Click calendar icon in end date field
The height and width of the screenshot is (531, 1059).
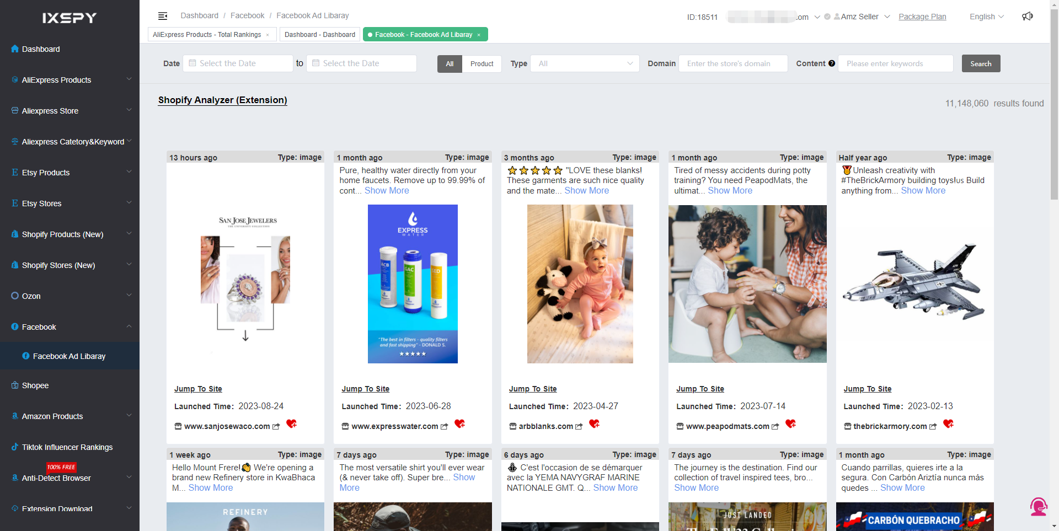(316, 63)
